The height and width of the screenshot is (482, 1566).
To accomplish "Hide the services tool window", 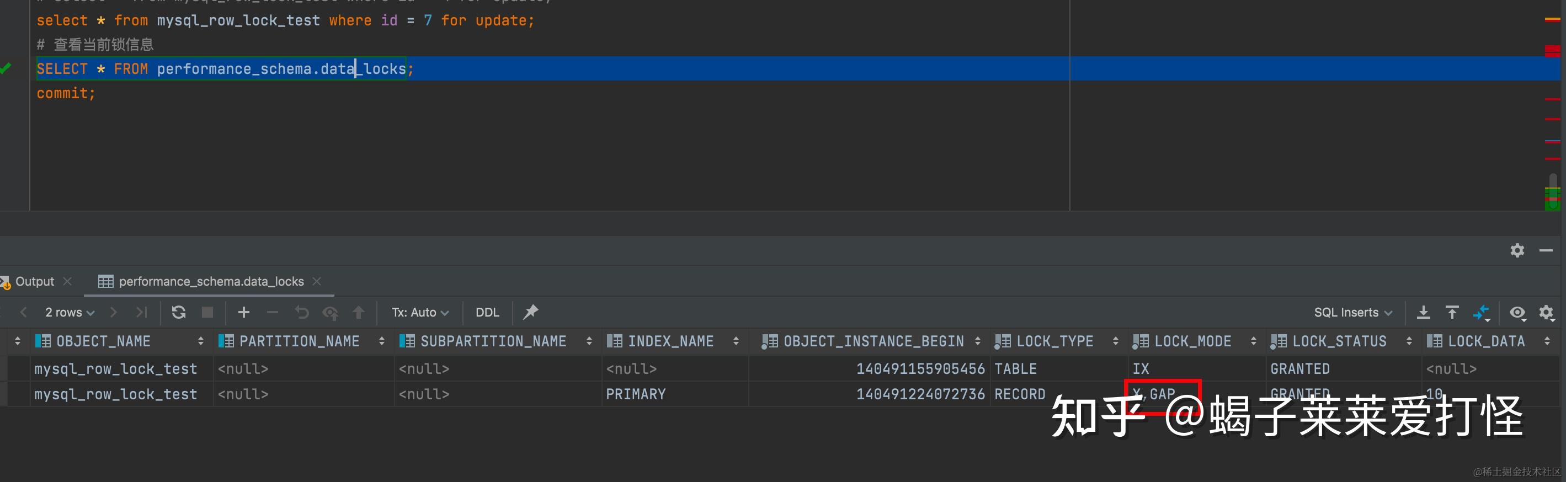I will pyautogui.click(x=1546, y=250).
